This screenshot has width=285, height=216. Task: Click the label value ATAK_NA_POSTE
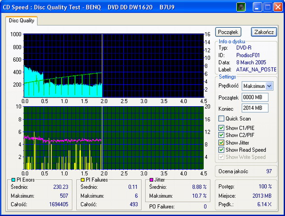point(256,69)
